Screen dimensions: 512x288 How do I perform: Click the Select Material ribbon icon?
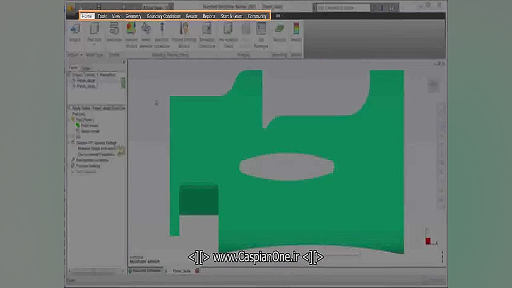(x=146, y=29)
